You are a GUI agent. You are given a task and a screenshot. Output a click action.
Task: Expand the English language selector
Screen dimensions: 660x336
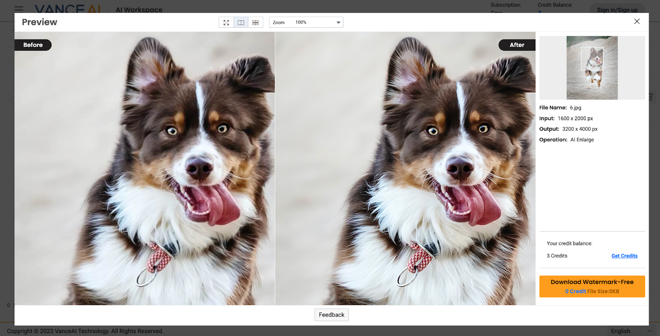click(x=630, y=331)
